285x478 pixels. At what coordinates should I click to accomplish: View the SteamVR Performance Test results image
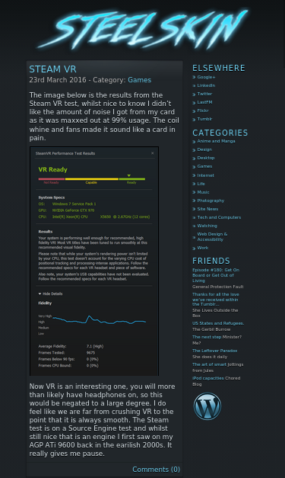click(94, 261)
